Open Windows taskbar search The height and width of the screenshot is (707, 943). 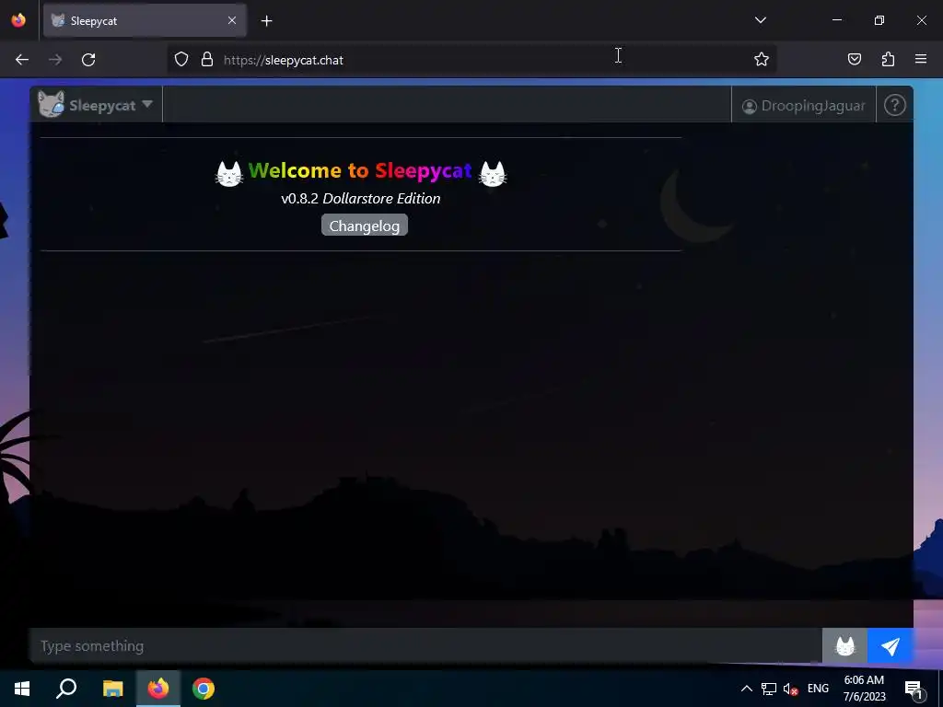[66, 689]
